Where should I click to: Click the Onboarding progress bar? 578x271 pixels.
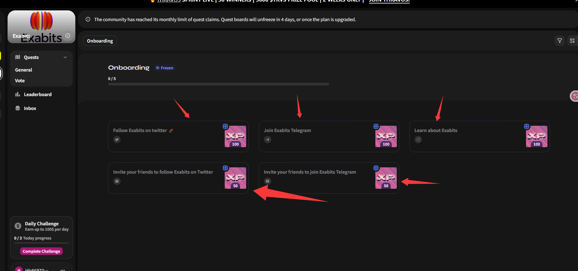pos(218,84)
